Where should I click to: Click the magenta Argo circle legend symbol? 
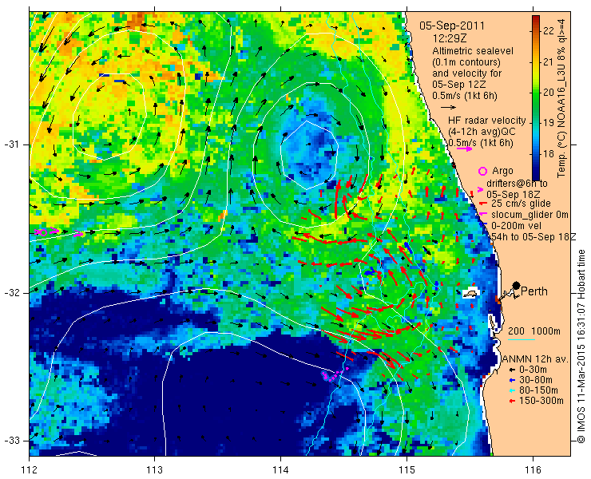pyautogui.click(x=482, y=171)
